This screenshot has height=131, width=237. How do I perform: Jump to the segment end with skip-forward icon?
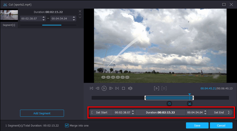pos(117,88)
